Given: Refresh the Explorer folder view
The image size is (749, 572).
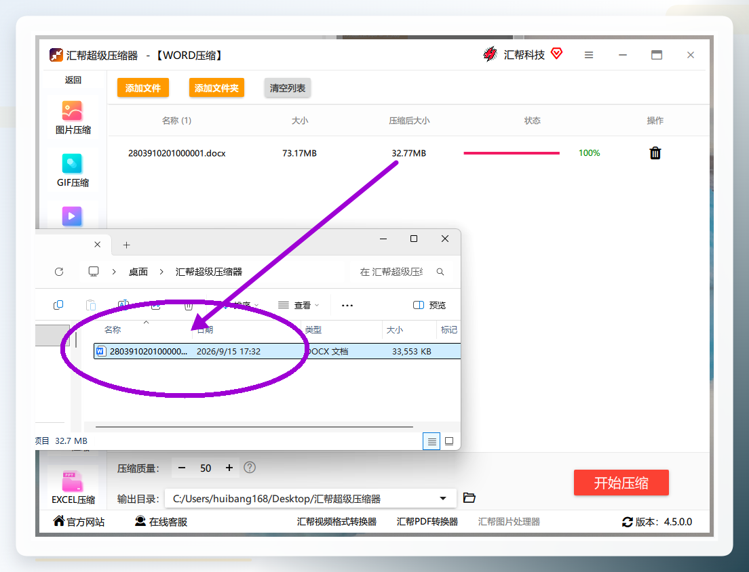Looking at the screenshot, I should click(59, 272).
